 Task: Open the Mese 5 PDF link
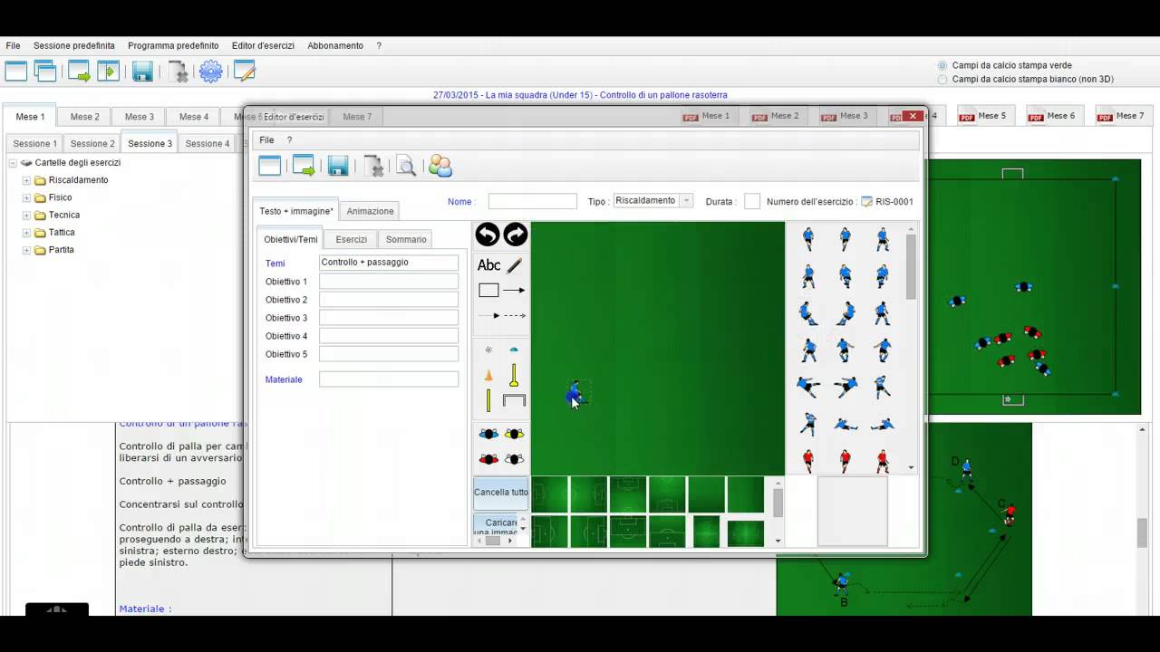click(x=981, y=116)
